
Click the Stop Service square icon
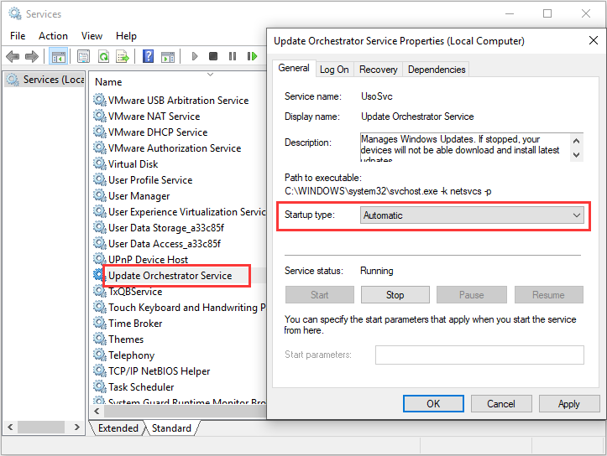[213, 56]
